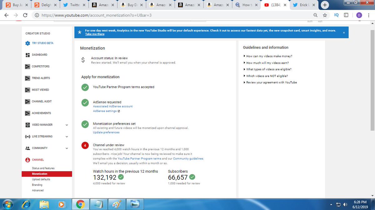Expand the Community menu chevron

pos(67,148)
